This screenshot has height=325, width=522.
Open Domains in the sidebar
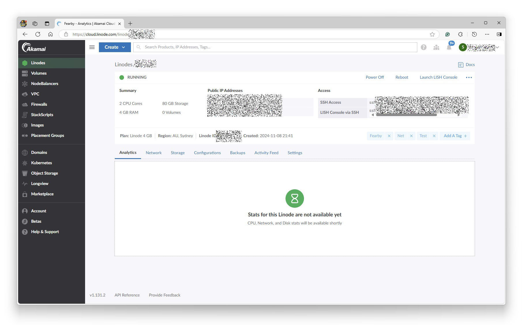51,152
